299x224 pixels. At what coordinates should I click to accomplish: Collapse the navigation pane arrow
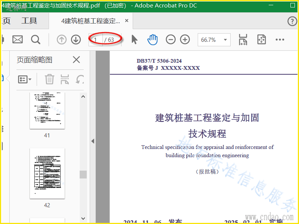93,141
